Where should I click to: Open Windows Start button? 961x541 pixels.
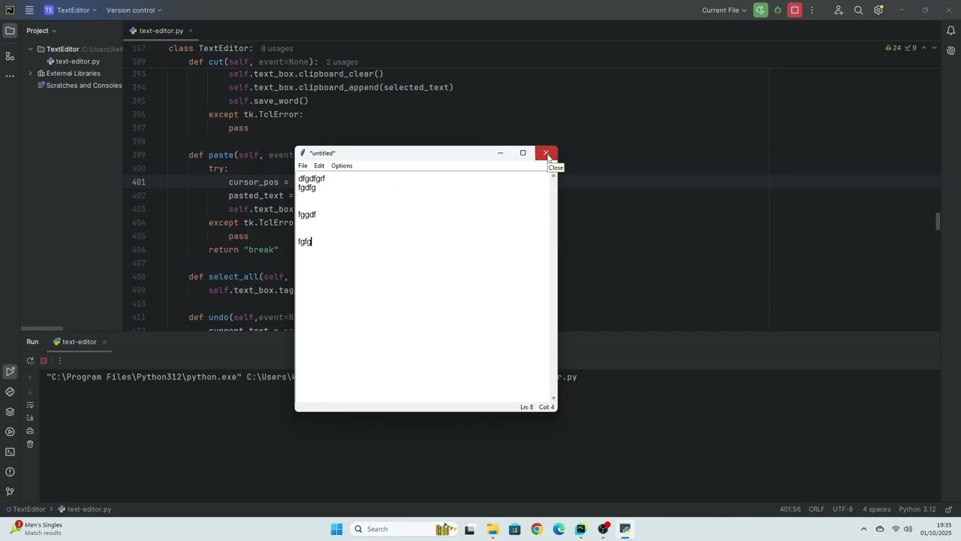point(336,529)
